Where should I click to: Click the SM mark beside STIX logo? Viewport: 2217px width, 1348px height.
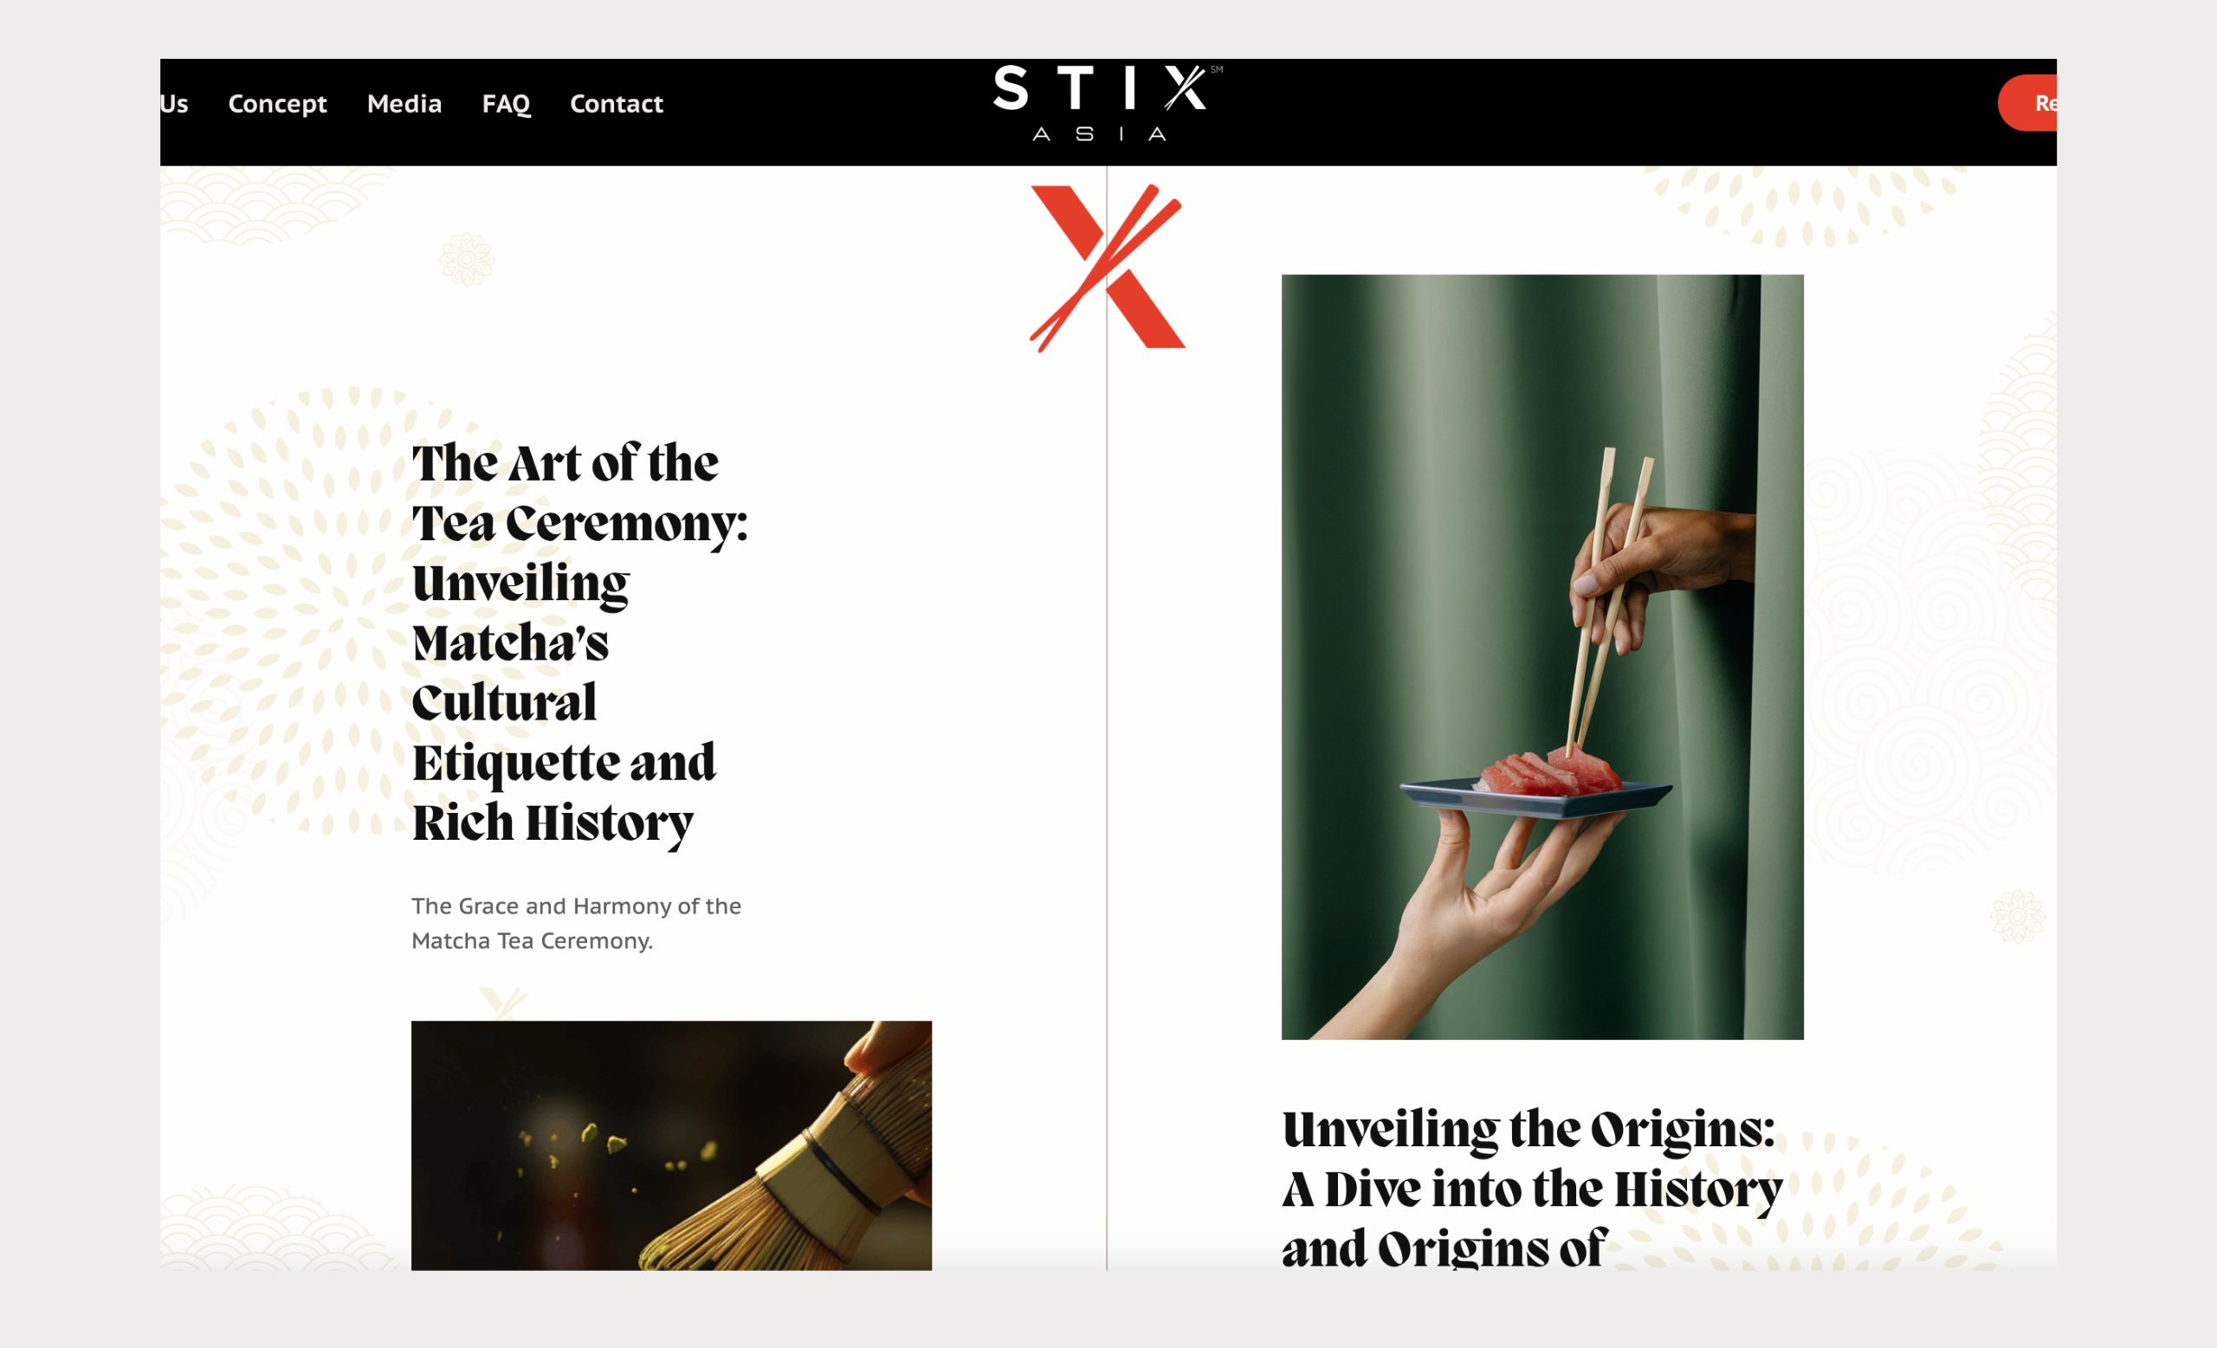(x=1217, y=69)
